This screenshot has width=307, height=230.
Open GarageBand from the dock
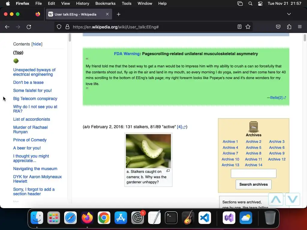tap(188, 217)
